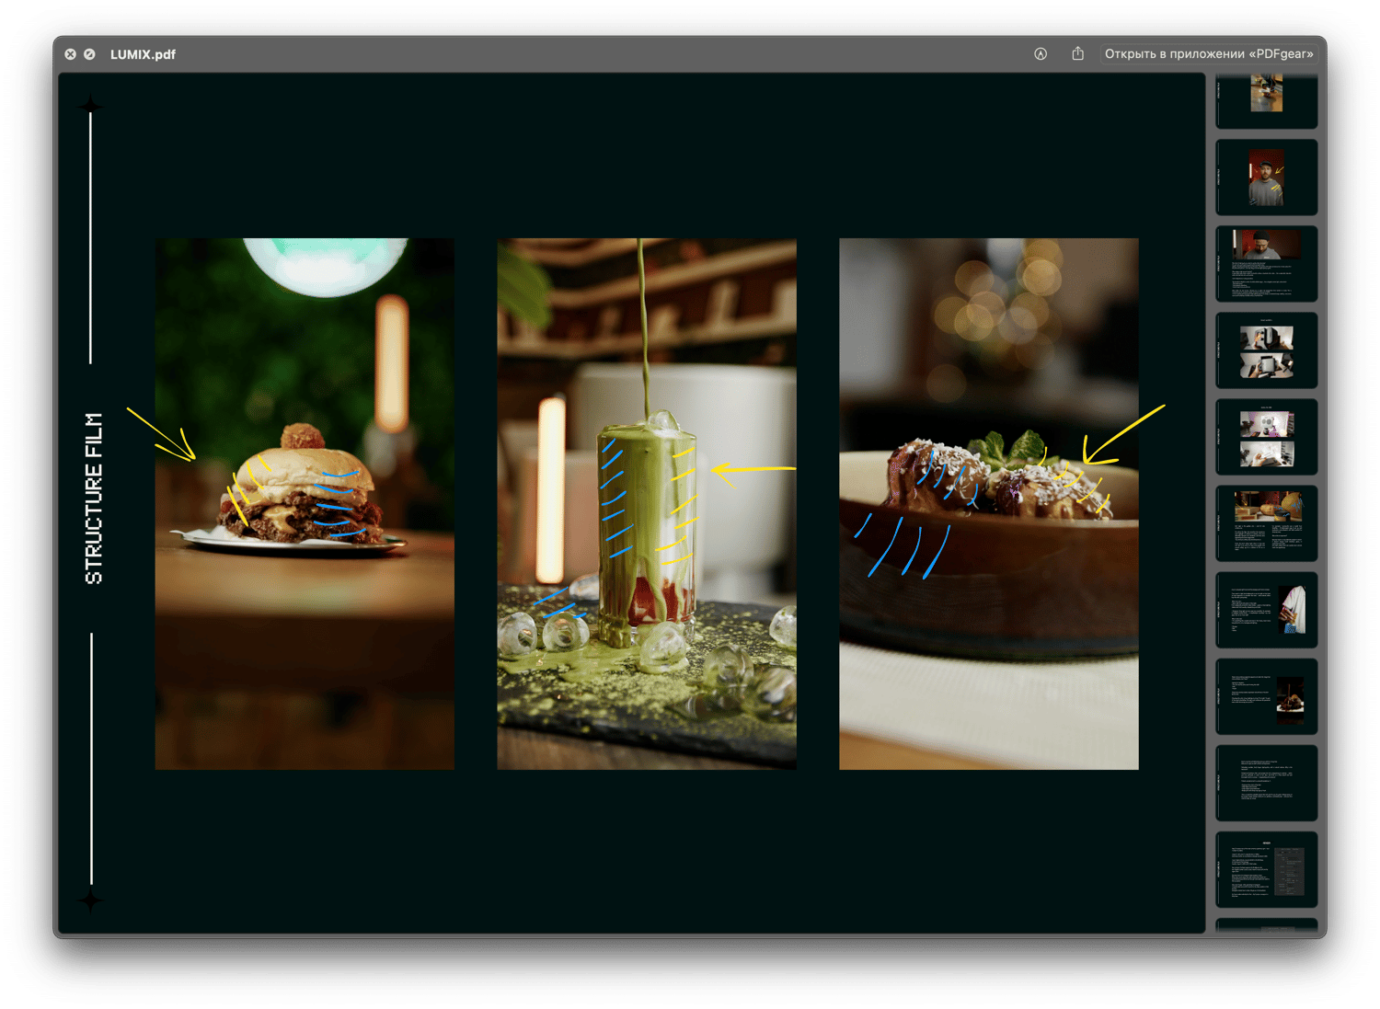This screenshot has width=1380, height=1009.
Task: Open the thumbnail with two photos of hands holding gear
Action: pos(1266,350)
